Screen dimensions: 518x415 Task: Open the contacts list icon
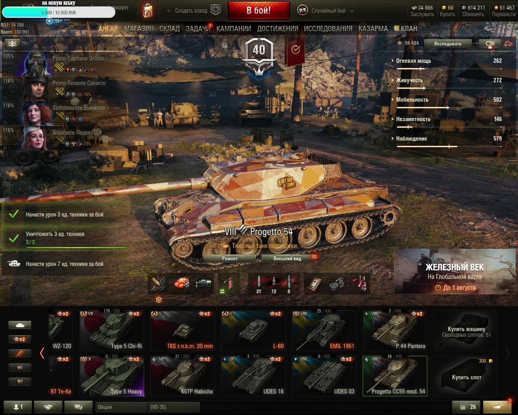click(x=18, y=407)
